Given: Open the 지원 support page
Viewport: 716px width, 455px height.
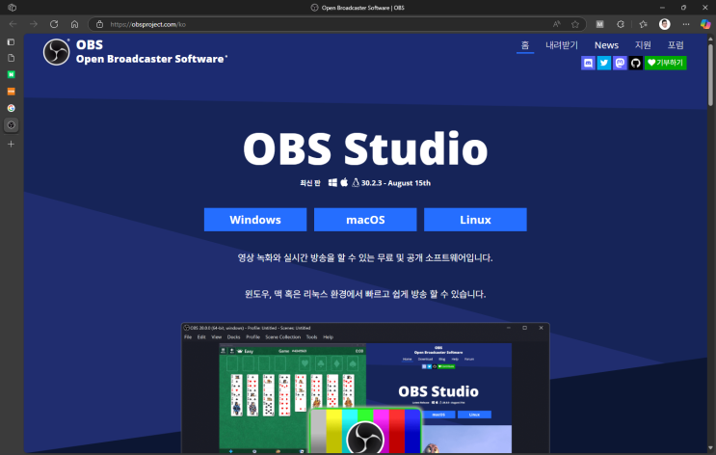Looking at the screenshot, I should click(x=643, y=45).
